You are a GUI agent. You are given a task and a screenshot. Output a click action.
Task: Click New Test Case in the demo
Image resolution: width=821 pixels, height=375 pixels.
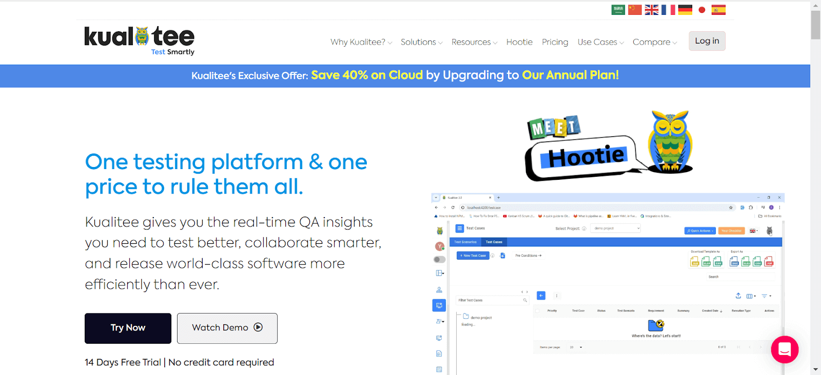(473, 256)
